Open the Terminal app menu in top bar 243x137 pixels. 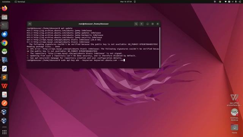click(x=20, y=2)
